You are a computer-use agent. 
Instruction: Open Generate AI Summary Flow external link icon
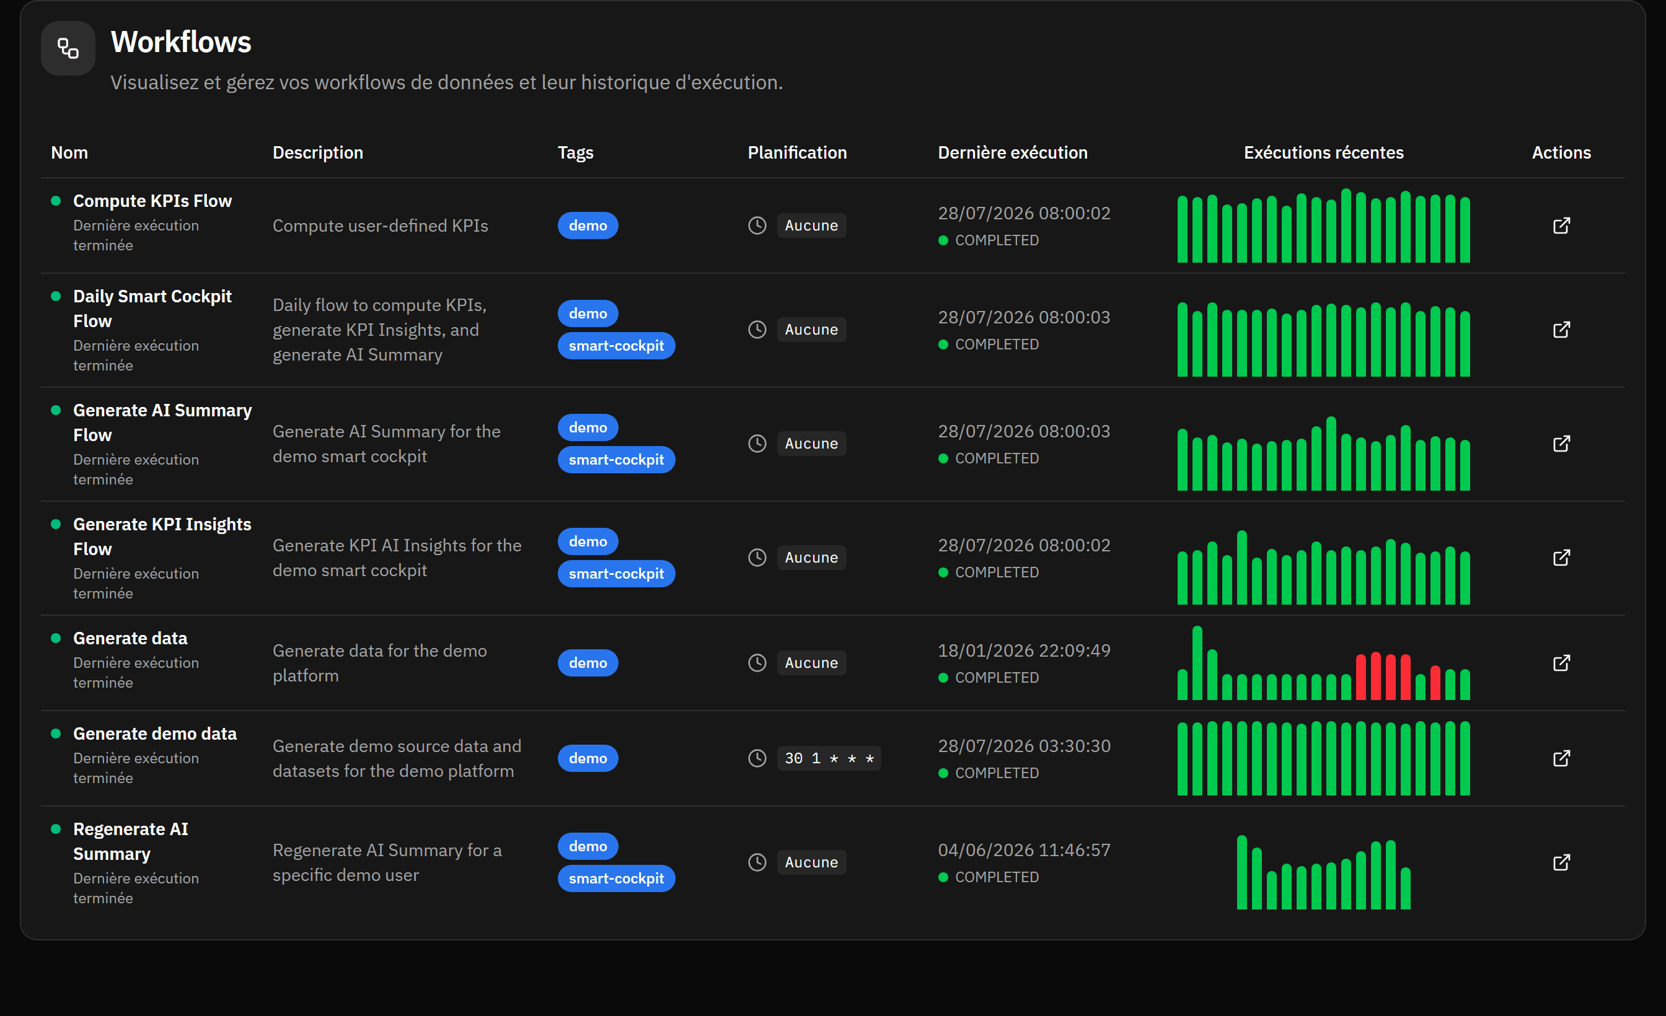[1561, 444]
